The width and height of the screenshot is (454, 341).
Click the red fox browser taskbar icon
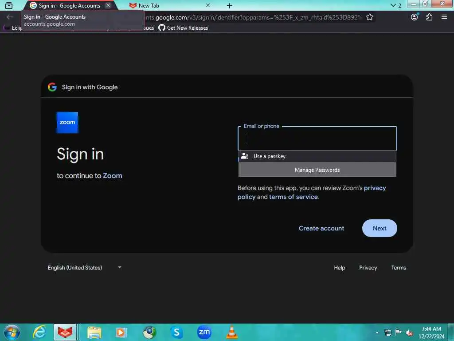click(65, 332)
